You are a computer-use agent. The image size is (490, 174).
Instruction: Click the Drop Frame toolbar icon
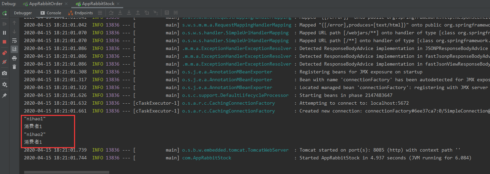click(147, 13)
